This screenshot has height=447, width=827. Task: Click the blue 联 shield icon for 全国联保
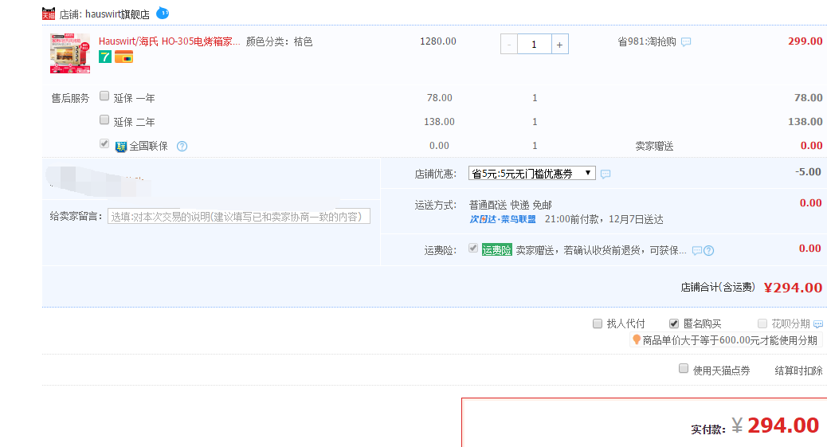pos(121,147)
